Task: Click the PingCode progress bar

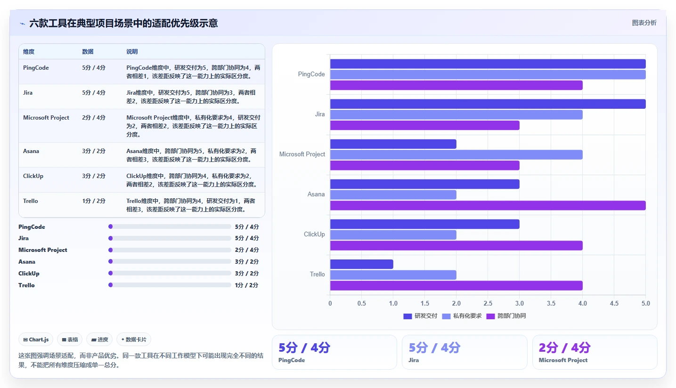Action: tap(170, 226)
